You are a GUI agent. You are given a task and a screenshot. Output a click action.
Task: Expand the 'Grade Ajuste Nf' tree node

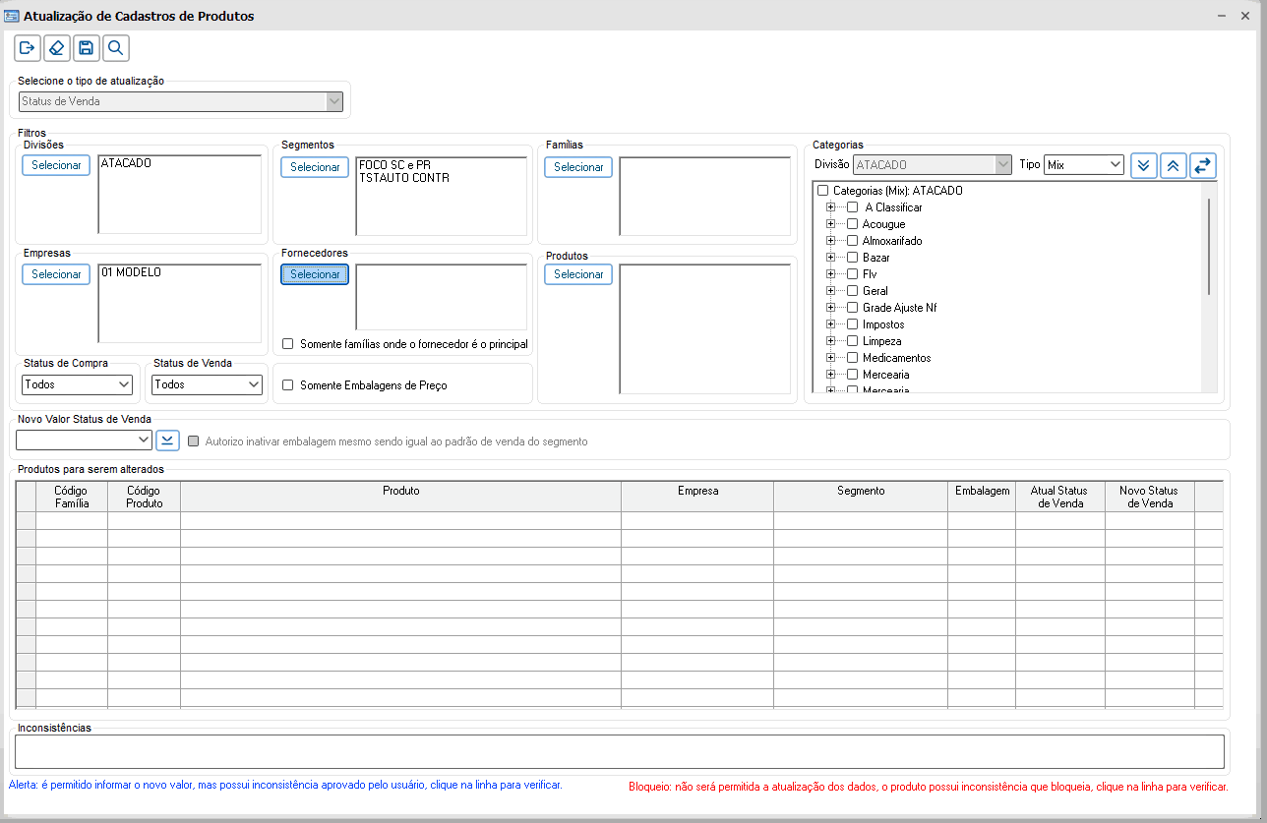[831, 308]
